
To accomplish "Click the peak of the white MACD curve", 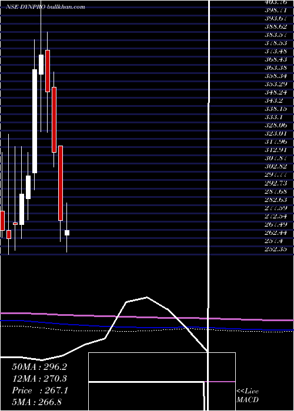I will [x=146, y=297].
